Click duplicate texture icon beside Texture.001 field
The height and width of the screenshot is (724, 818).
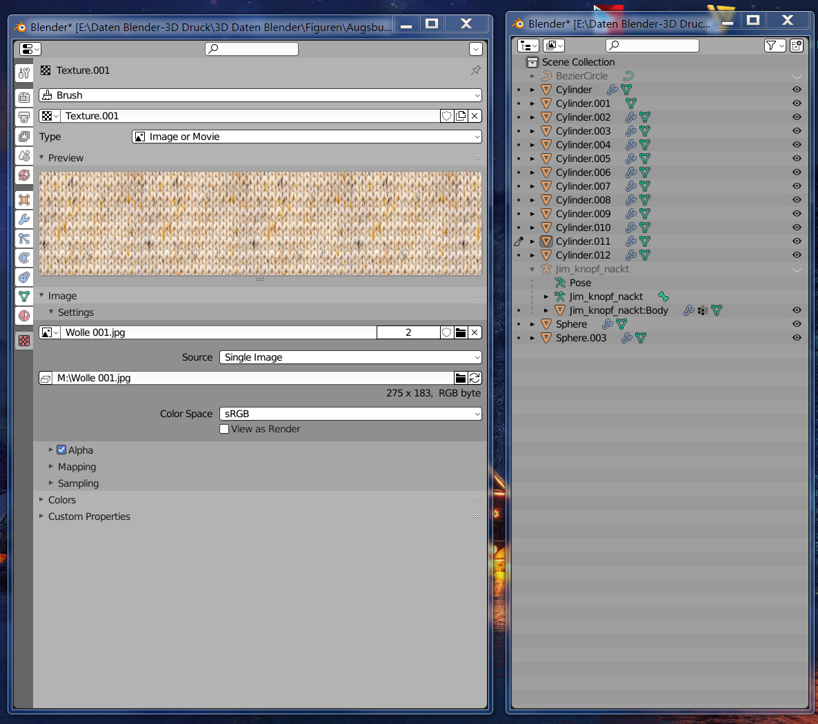click(461, 116)
